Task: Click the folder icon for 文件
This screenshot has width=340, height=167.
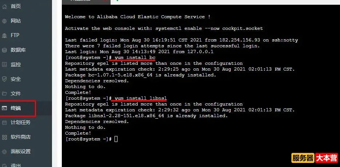Action: [x=4, y=94]
